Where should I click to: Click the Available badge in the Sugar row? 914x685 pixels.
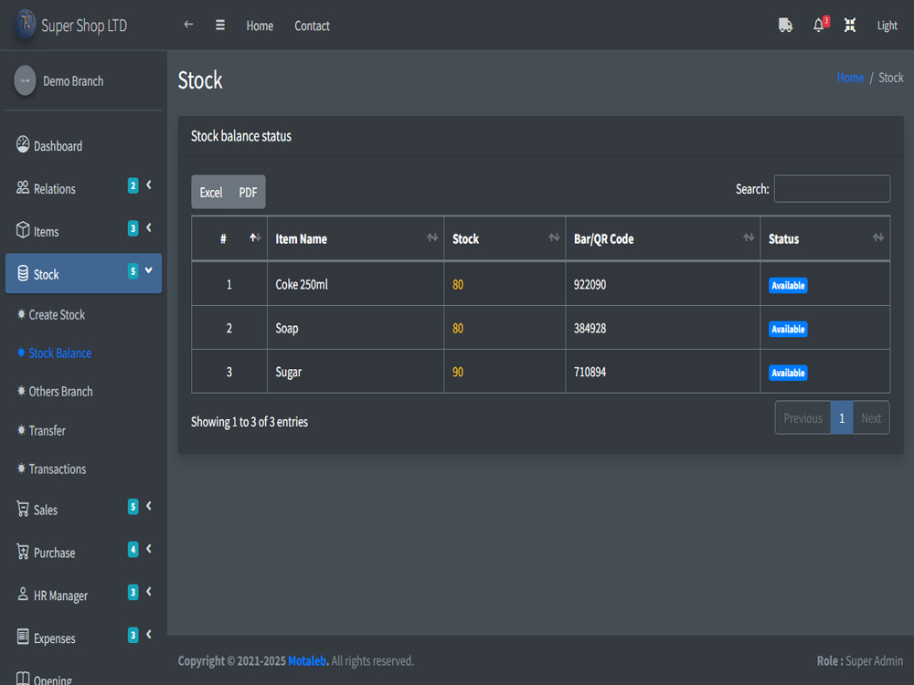(x=788, y=373)
